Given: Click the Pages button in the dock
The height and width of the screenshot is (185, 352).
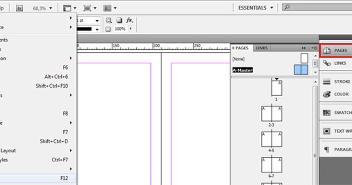Looking at the screenshot, I should (335, 50).
